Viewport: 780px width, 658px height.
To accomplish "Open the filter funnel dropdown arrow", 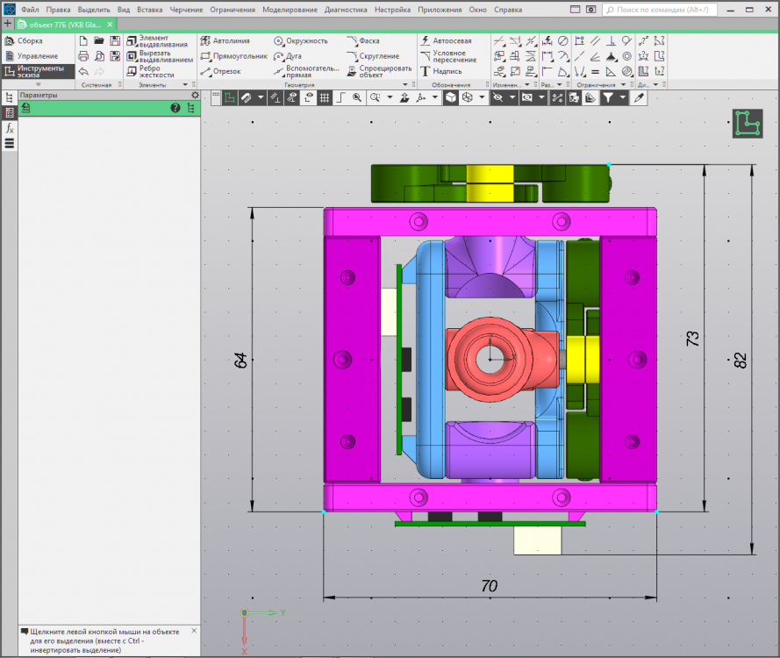I will coord(623,98).
